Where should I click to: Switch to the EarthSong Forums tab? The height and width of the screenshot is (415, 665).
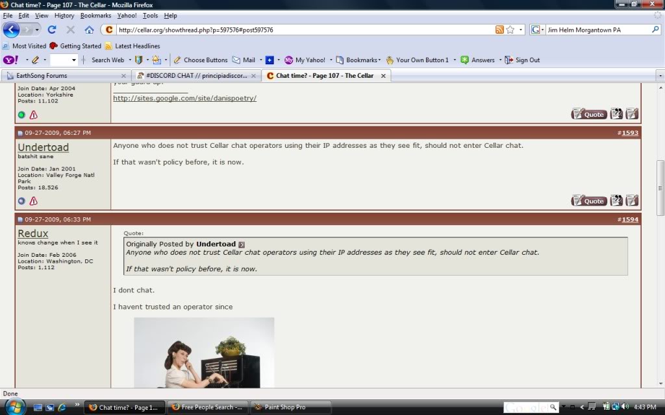[x=66, y=75]
